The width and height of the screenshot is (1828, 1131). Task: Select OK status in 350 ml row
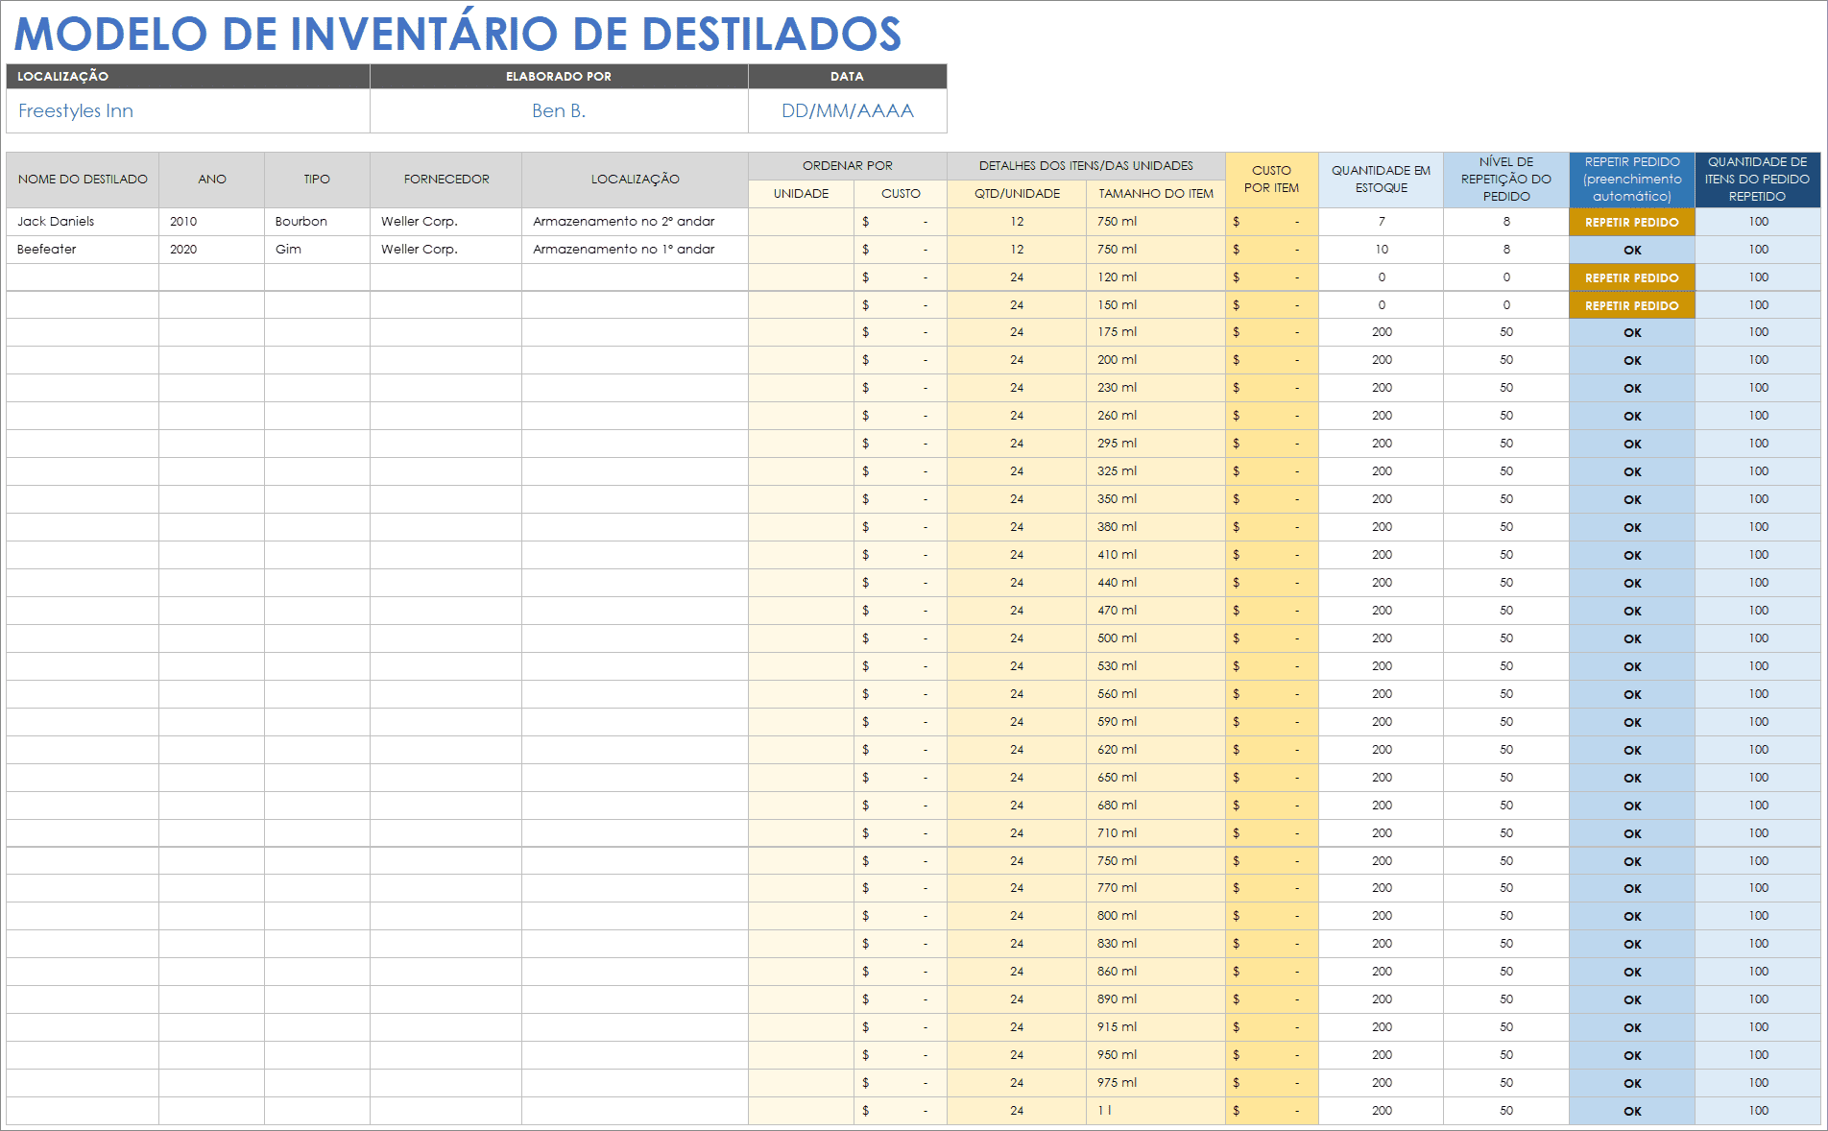pyautogui.click(x=1632, y=499)
